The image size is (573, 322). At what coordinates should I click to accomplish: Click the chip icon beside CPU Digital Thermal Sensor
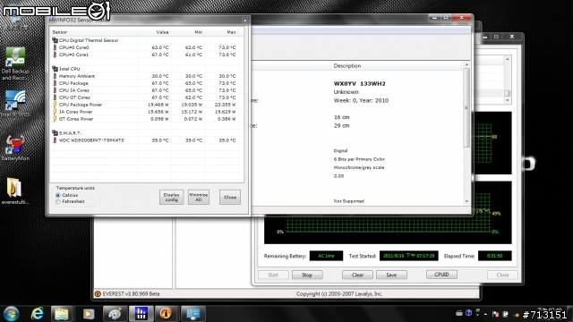tap(55, 40)
